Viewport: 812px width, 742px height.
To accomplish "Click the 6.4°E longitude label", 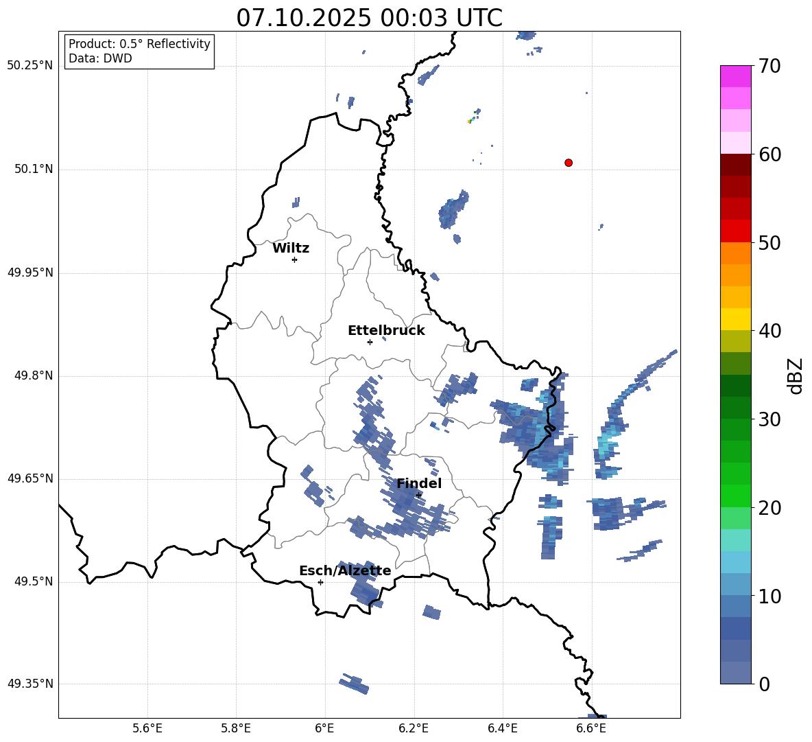I will (502, 728).
